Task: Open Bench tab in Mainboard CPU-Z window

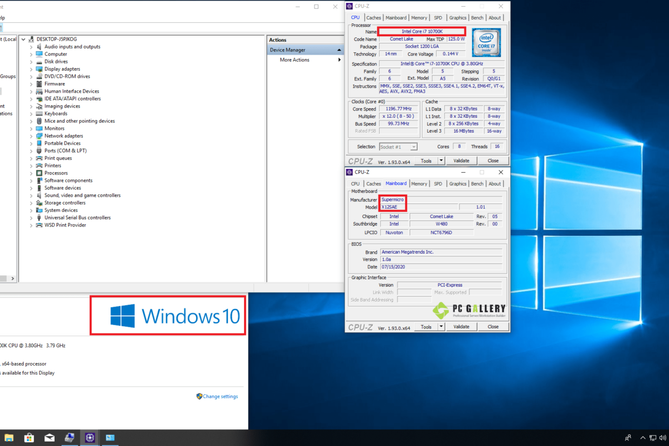Action: point(477,183)
